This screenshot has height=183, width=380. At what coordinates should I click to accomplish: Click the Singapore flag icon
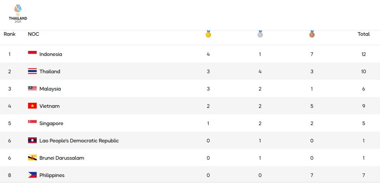click(32, 123)
